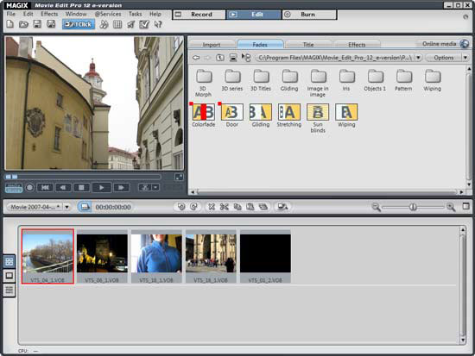475x356 pixels.
Task: Select the Fades tab
Action: tap(260, 45)
